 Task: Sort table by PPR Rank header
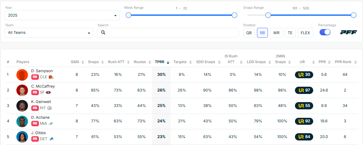345,62
